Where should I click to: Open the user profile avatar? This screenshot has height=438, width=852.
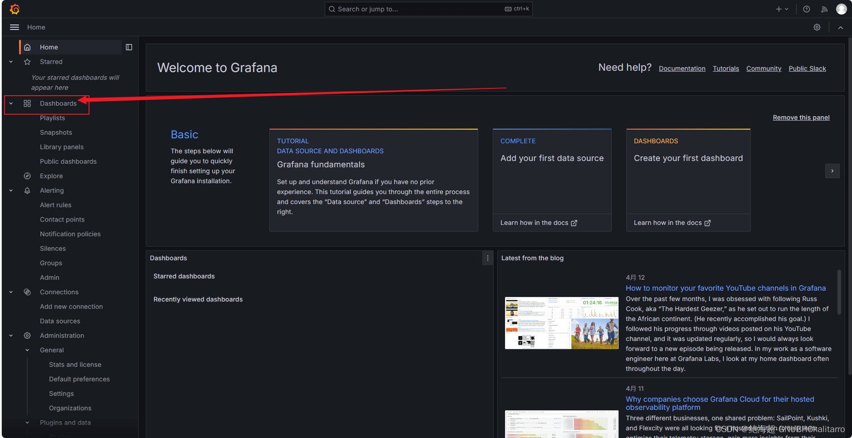(x=842, y=9)
